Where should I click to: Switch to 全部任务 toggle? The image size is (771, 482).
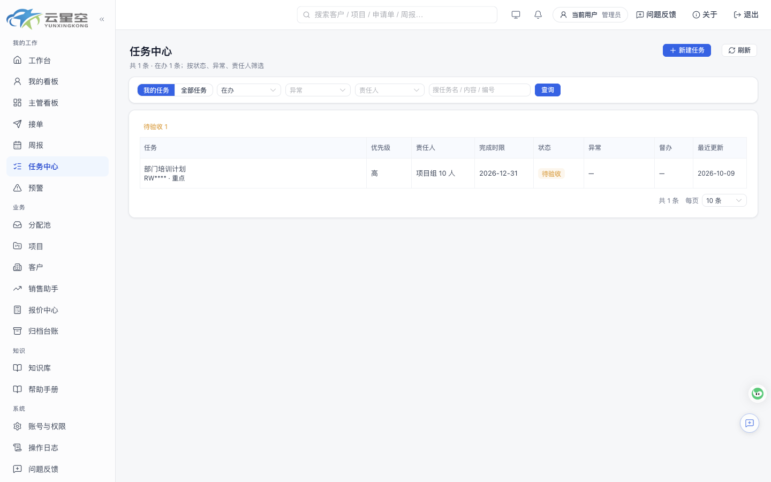(194, 90)
